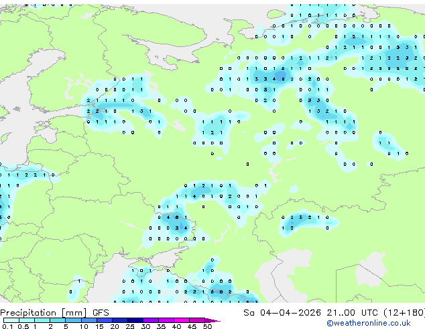Click the '30' legend label
425x329 pixels.
coord(145,326)
